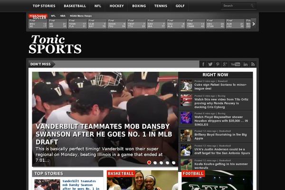This screenshot has height=190, width=285.
Task: Open the TENNIS nav menu item
Action: [x=161, y=6]
